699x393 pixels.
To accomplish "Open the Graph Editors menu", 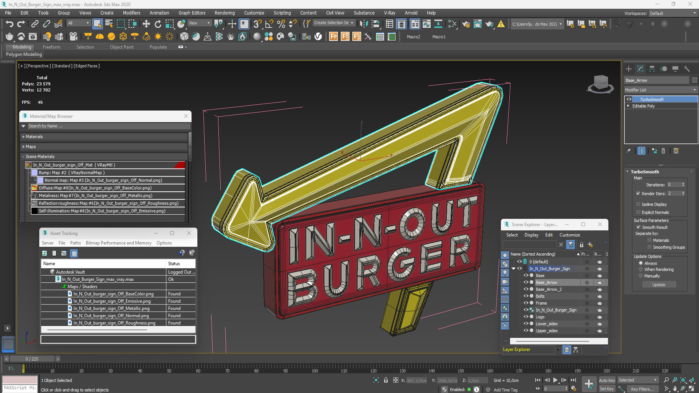I will [x=192, y=13].
